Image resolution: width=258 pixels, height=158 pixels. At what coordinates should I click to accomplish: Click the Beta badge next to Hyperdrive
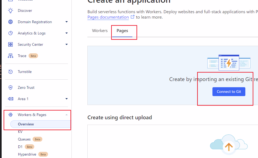43,155
